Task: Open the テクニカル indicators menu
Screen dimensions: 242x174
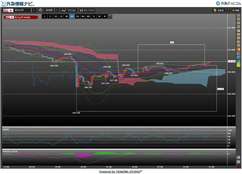Action: tap(69, 10)
